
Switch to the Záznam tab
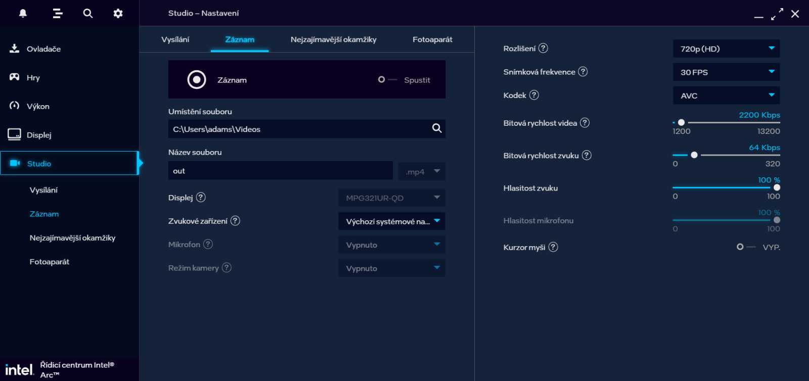(240, 39)
